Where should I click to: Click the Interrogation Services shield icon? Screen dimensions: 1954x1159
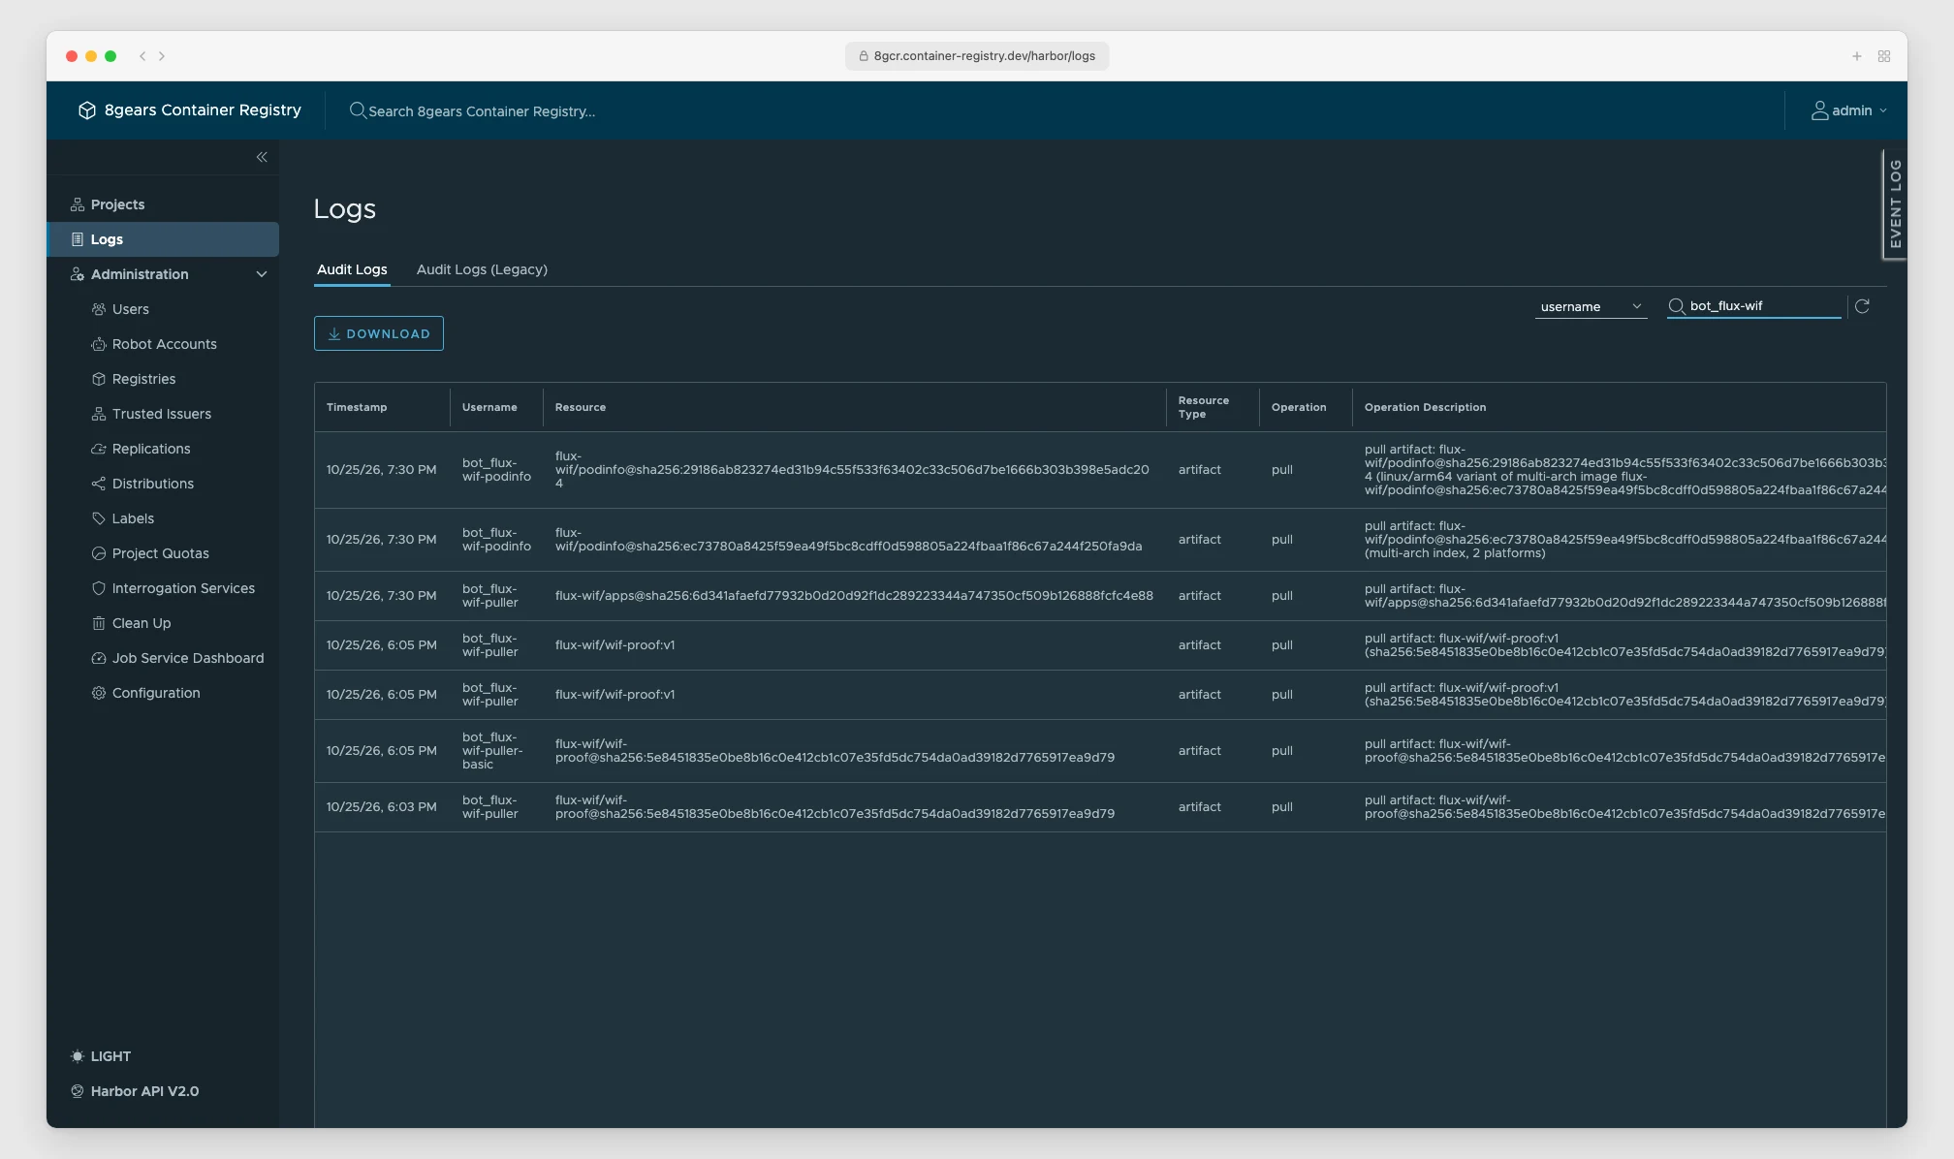point(99,588)
